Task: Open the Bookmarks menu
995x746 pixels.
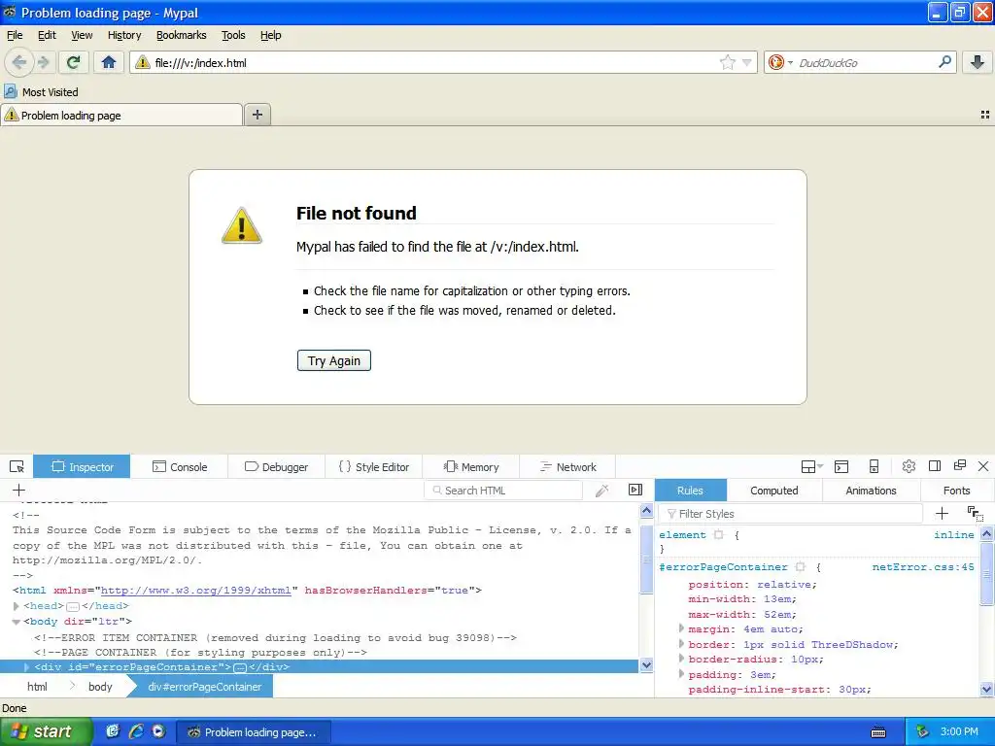Action: [x=182, y=35]
